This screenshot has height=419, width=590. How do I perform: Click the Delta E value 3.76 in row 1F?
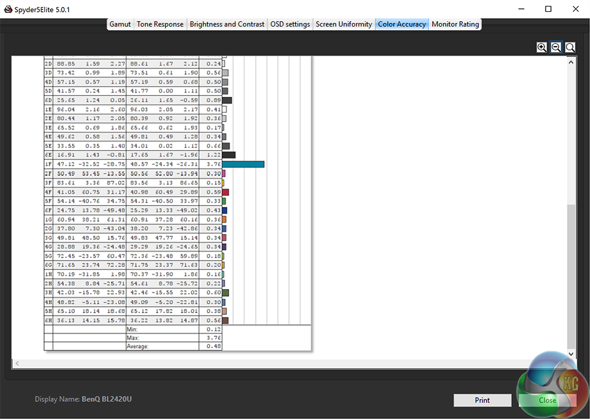(213, 164)
